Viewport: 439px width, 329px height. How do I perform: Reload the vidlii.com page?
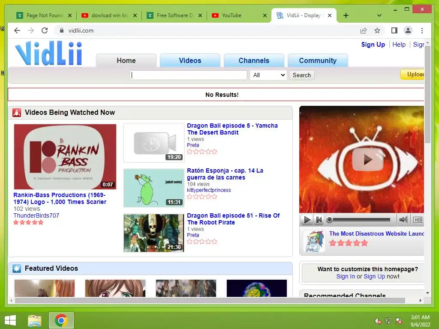click(x=45, y=30)
